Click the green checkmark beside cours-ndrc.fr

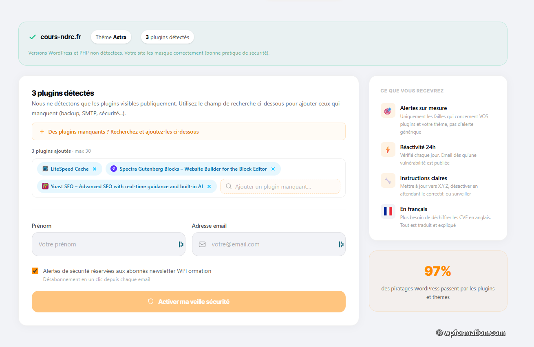33,37
